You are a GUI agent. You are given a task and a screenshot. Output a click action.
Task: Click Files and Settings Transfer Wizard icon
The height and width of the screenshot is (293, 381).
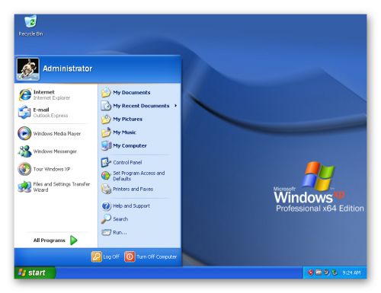click(24, 186)
